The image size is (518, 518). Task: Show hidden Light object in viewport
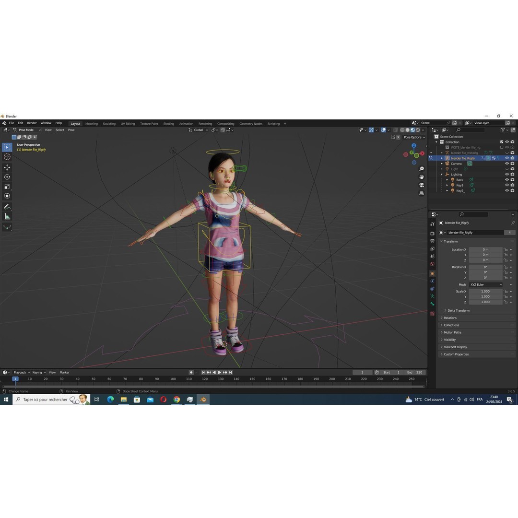507,169
